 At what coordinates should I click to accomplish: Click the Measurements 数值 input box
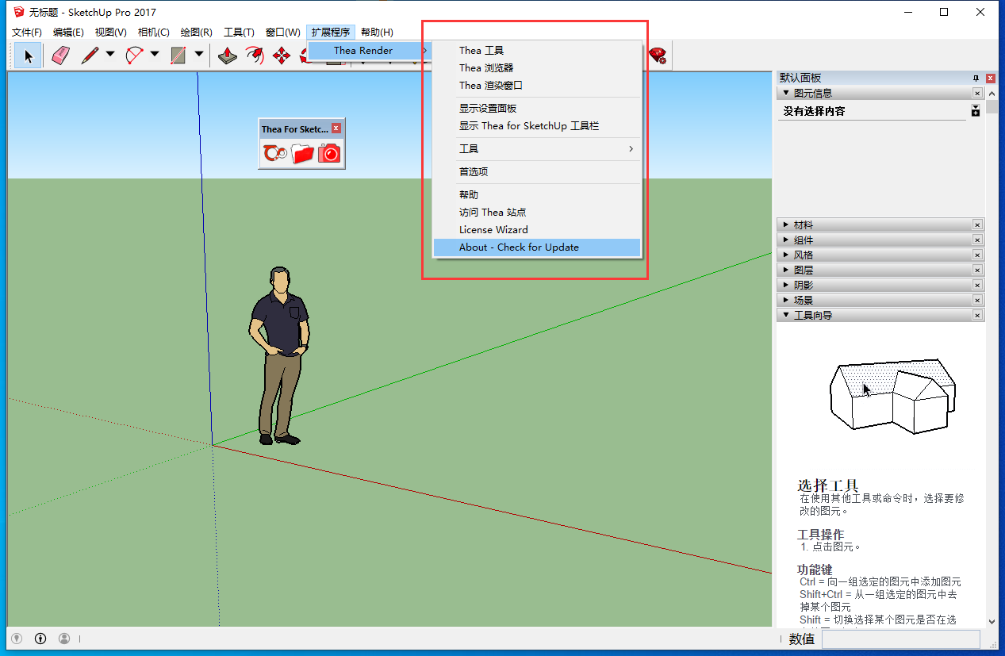click(900, 639)
